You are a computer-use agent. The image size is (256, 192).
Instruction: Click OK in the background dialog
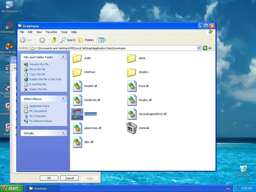pos(49,178)
